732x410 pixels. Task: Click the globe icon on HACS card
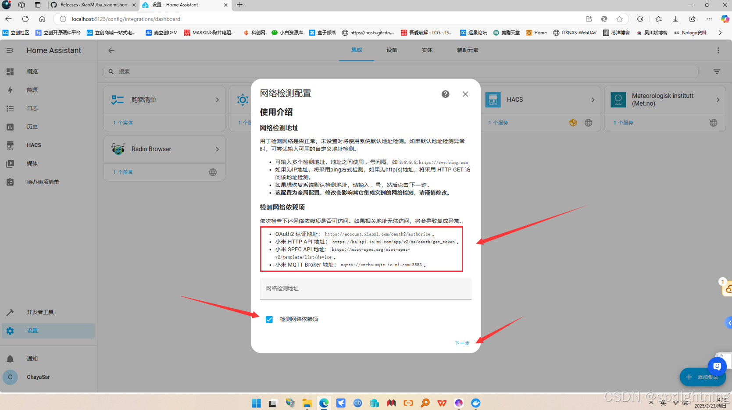(x=589, y=123)
